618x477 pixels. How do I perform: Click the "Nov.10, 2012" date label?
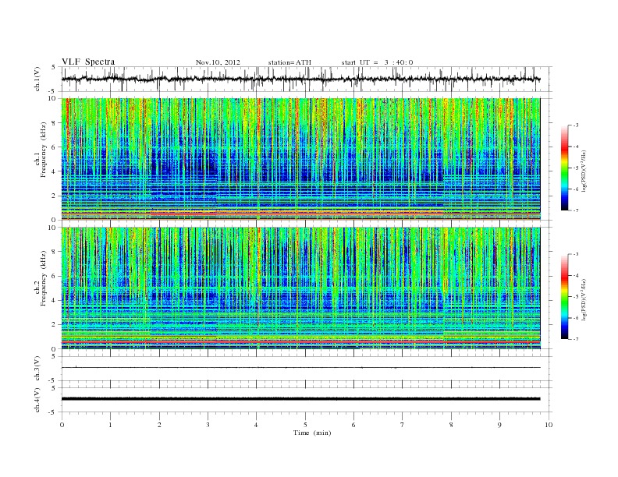coord(218,62)
